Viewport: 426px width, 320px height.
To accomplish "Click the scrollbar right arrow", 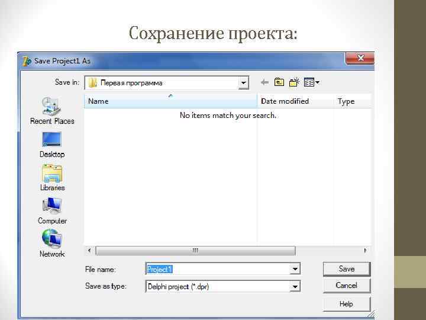I will tap(366, 250).
